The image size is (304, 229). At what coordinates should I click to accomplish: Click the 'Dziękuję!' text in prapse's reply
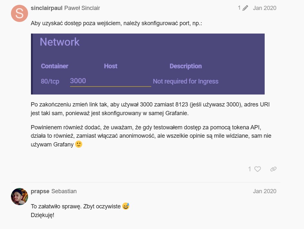[x=42, y=215]
